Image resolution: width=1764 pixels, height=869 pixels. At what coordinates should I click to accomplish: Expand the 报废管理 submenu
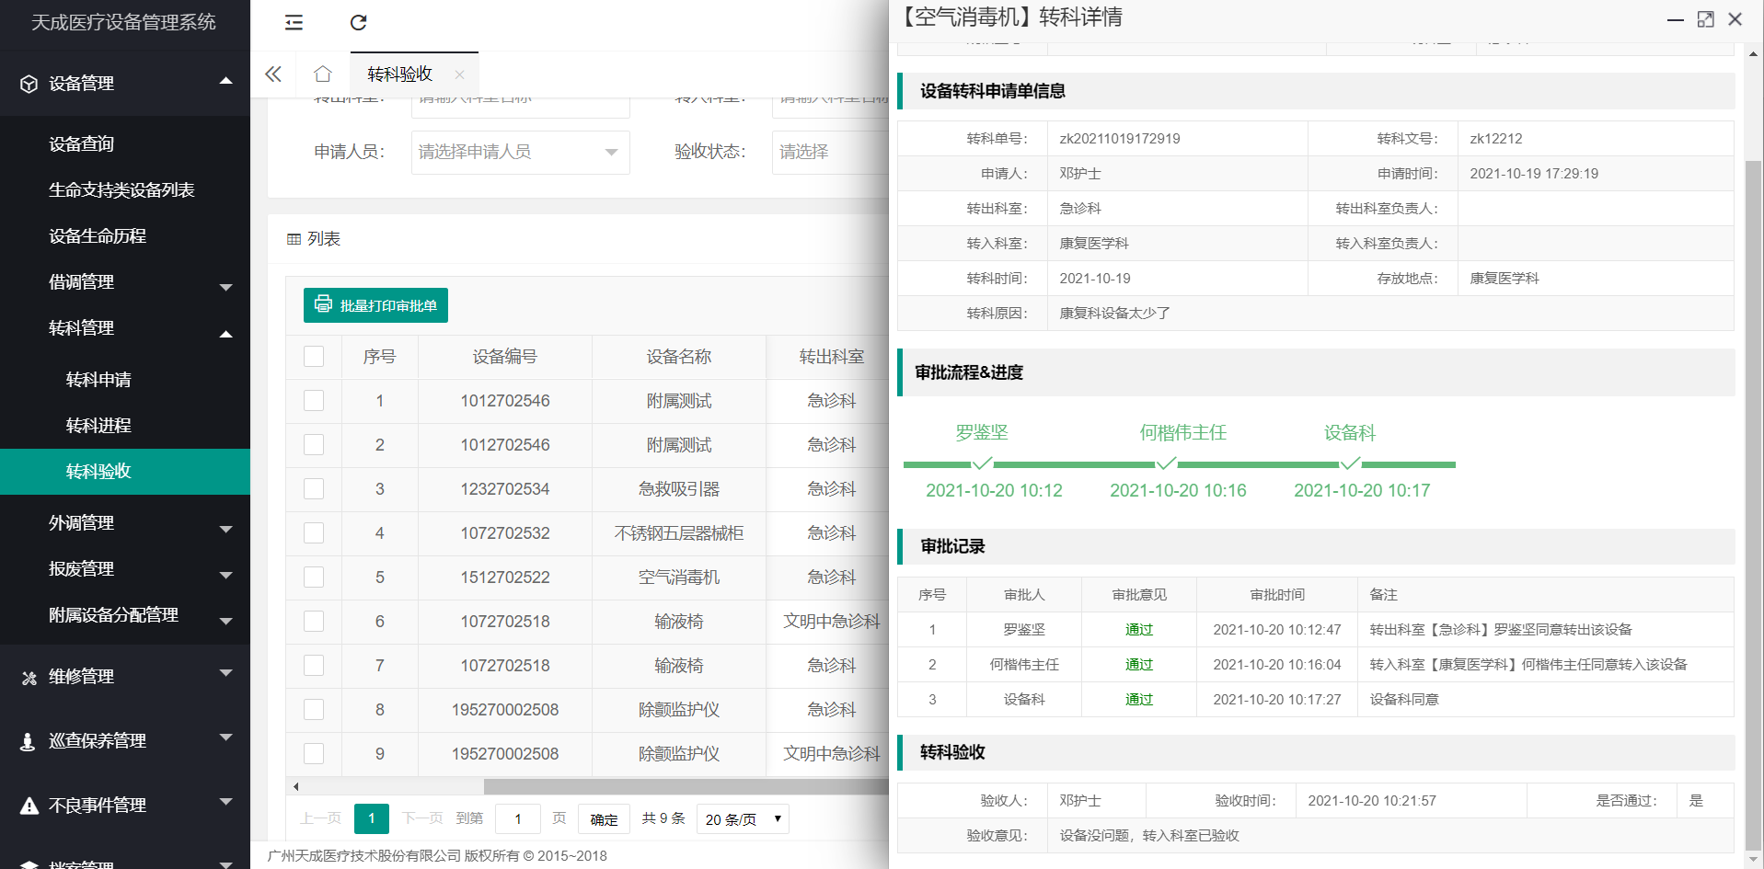[225, 575]
